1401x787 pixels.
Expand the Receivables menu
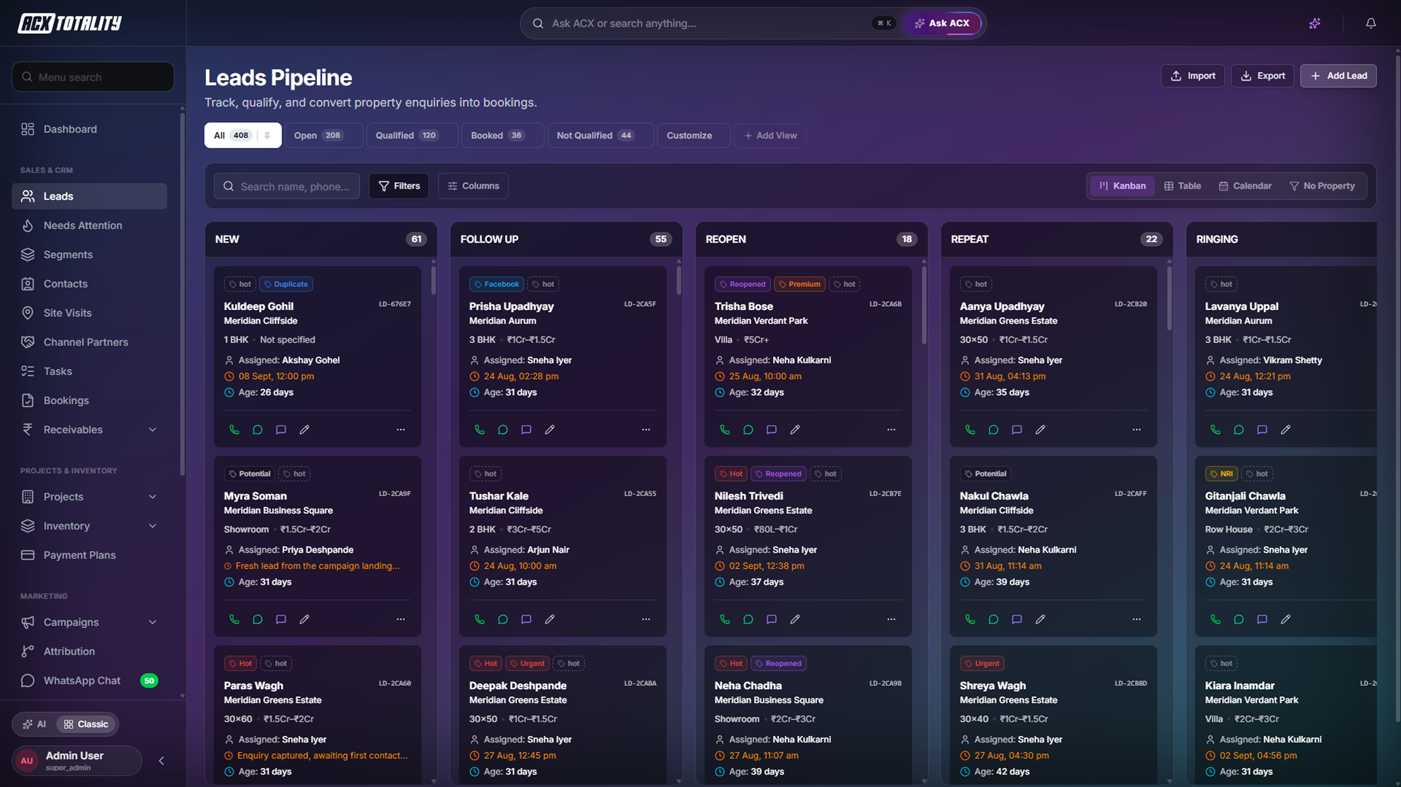(89, 429)
